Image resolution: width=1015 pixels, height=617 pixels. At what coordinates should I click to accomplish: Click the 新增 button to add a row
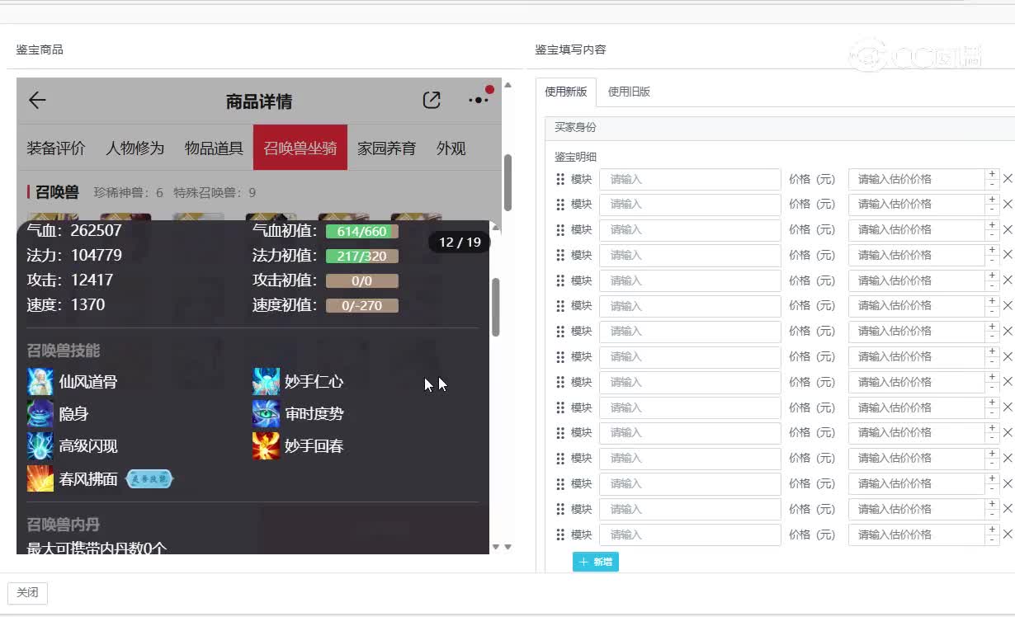tap(596, 562)
